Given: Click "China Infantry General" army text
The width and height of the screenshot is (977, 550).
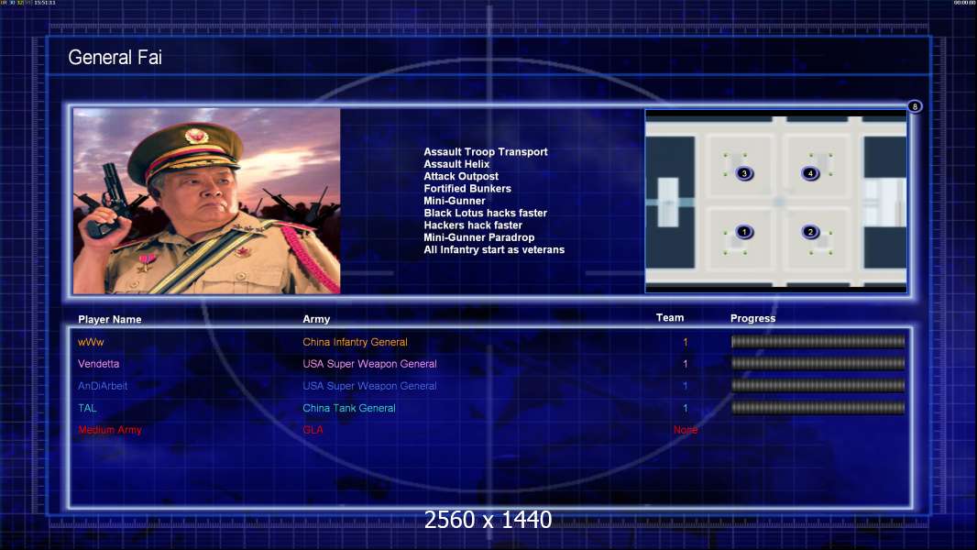Looking at the screenshot, I should coord(355,342).
